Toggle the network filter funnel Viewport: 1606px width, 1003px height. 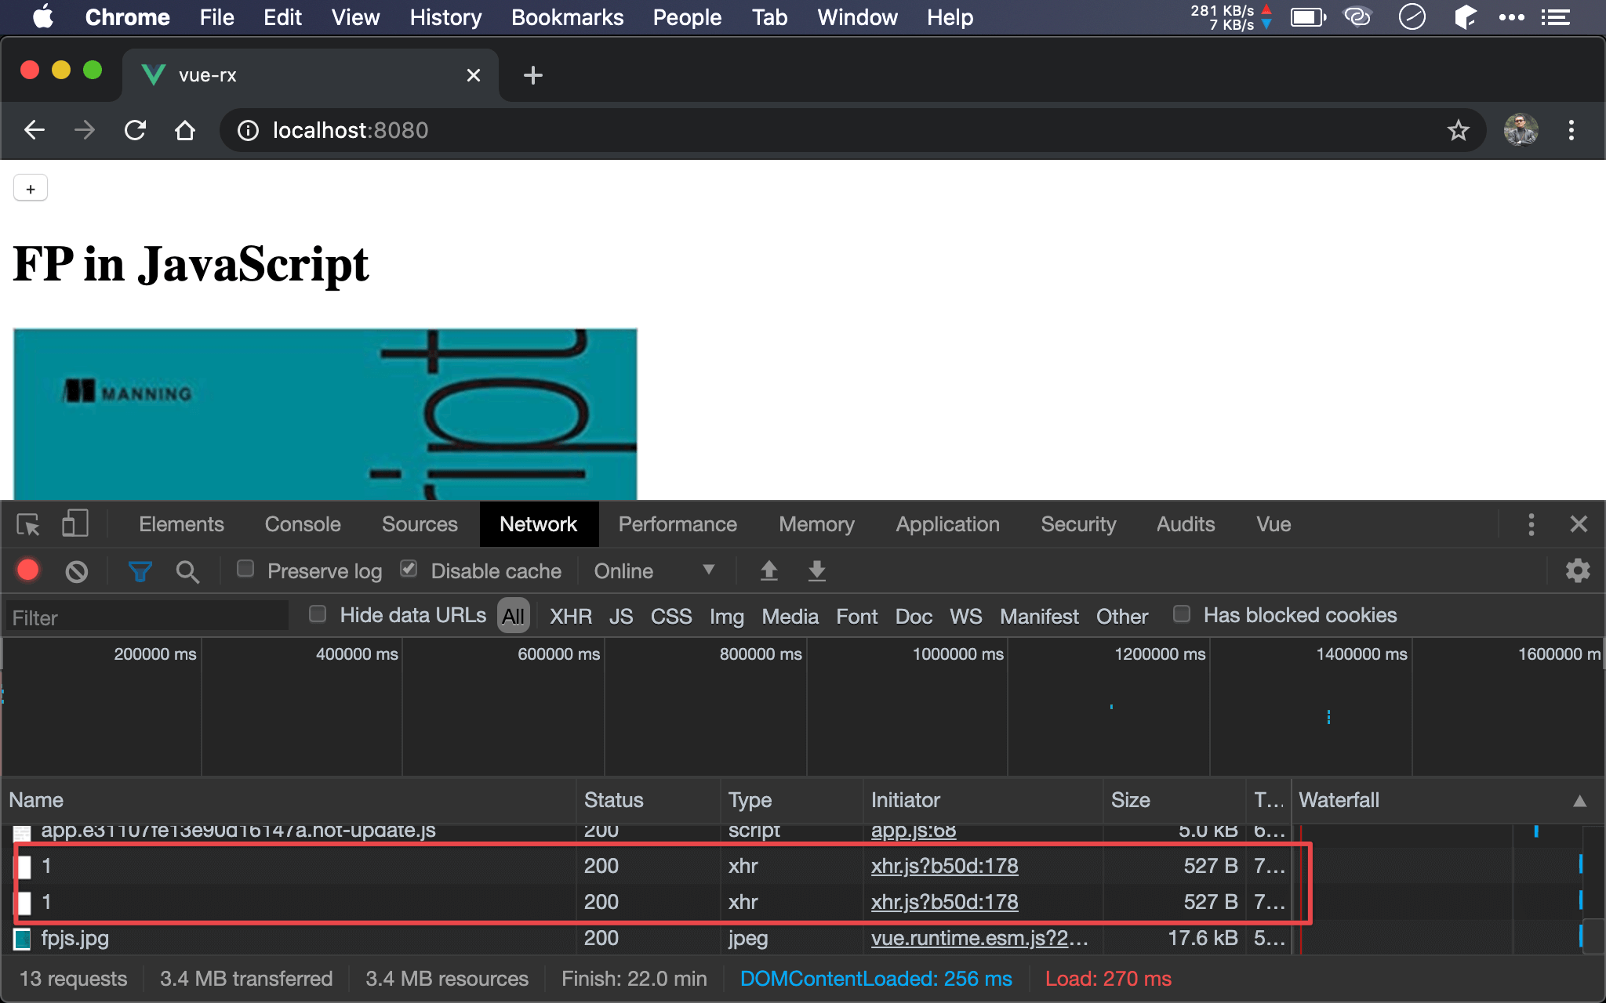pos(140,571)
